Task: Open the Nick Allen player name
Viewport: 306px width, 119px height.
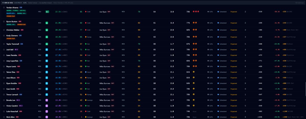Action: click(x=10, y=117)
